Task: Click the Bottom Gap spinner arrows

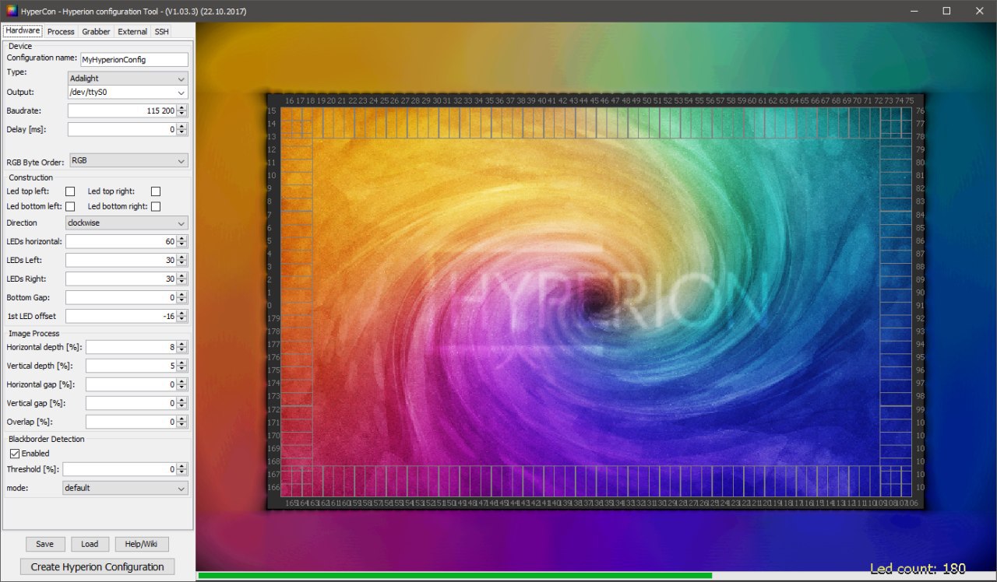Action: tap(182, 297)
